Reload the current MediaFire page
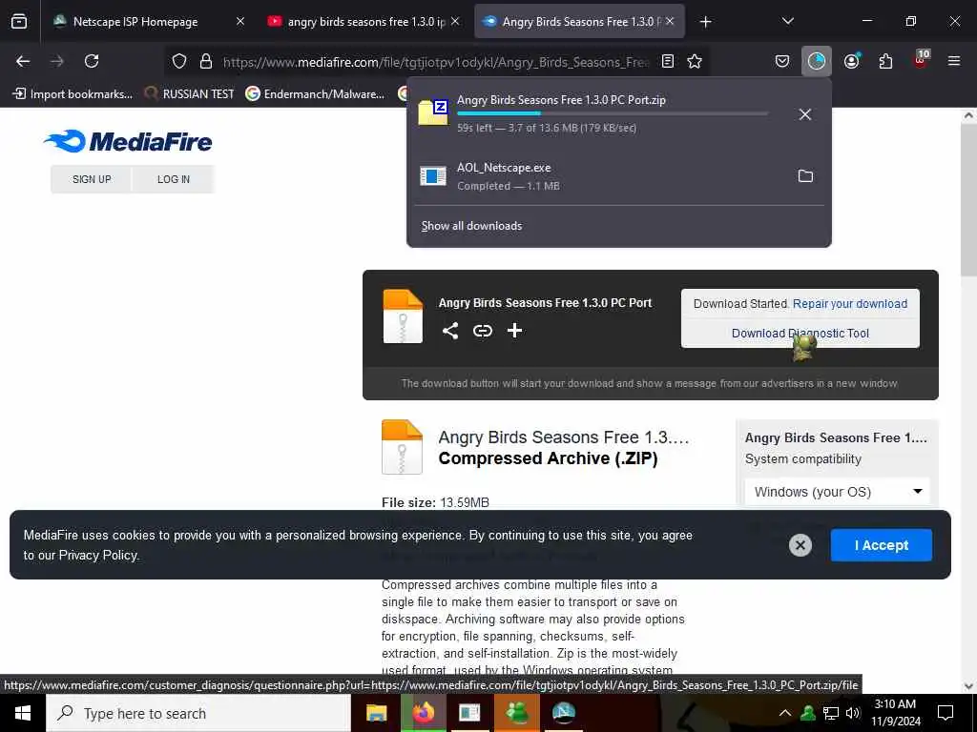 click(92, 61)
